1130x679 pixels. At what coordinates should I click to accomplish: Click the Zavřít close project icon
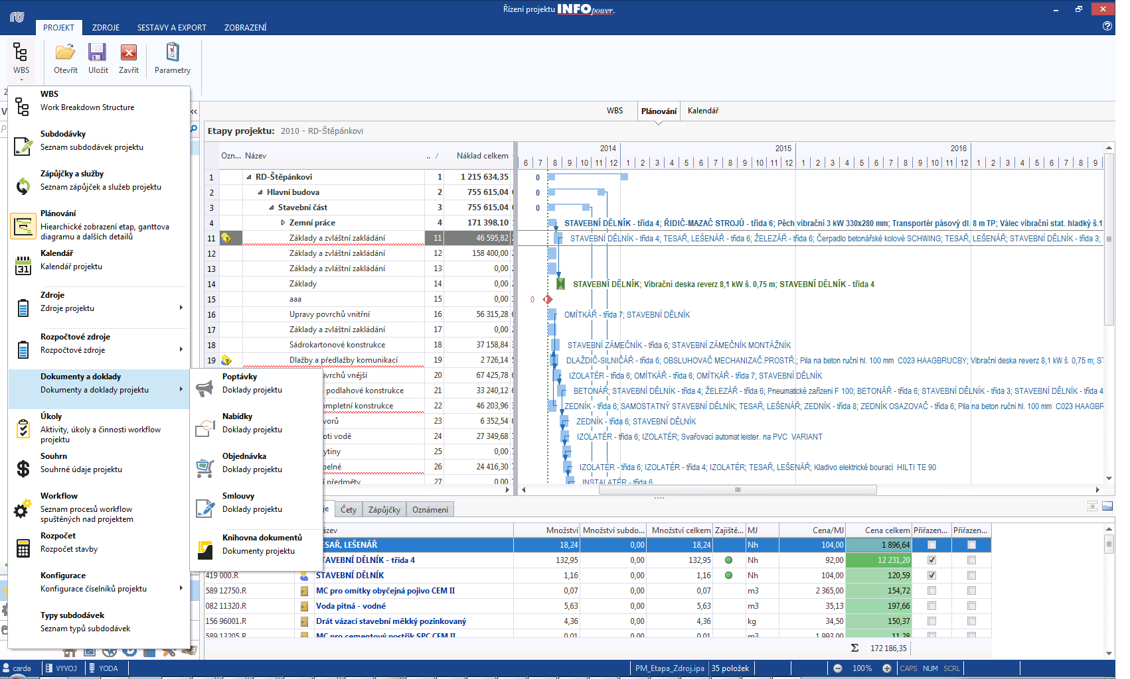pyautogui.click(x=128, y=53)
